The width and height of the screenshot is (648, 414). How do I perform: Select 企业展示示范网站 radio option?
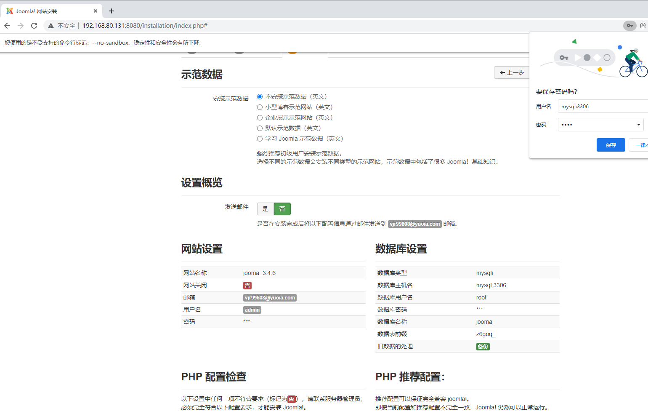coord(260,118)
